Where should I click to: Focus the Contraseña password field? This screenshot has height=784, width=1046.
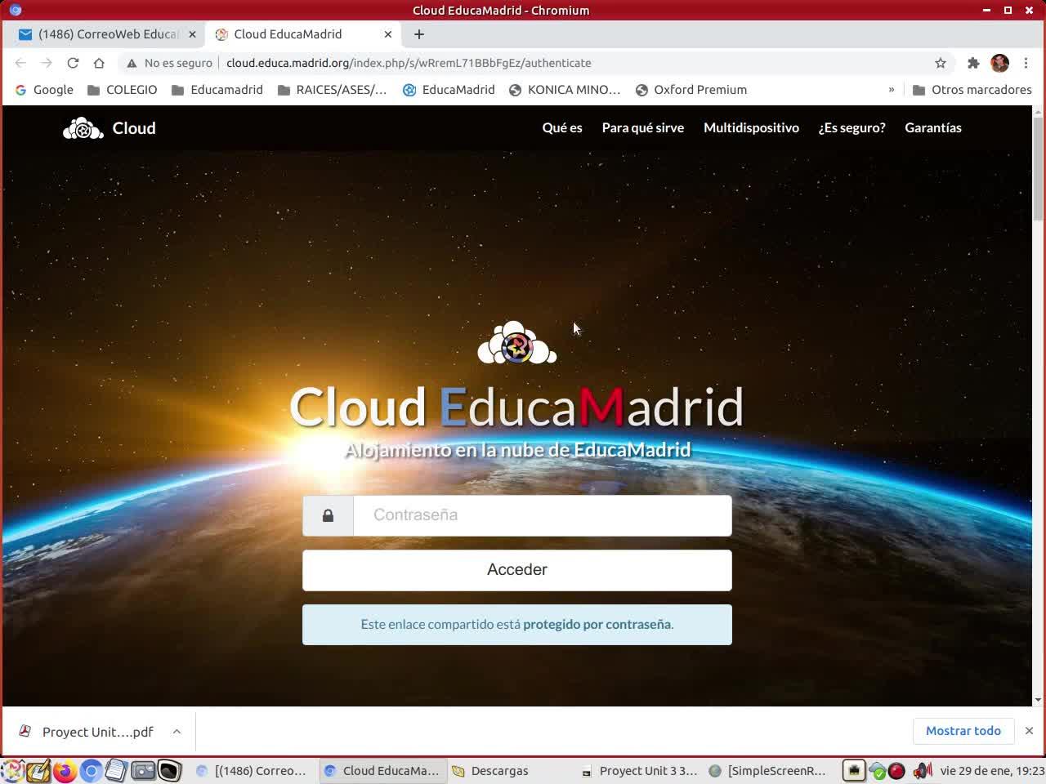542,515
